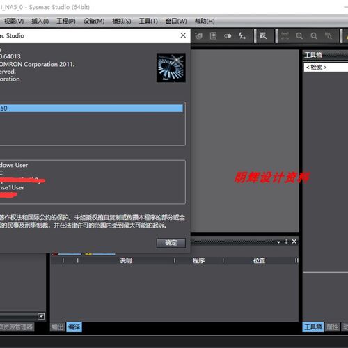Screen dimensions: 348x348
Task: Switch to the 工具箱 bottom tab
Action: [313, 327]
